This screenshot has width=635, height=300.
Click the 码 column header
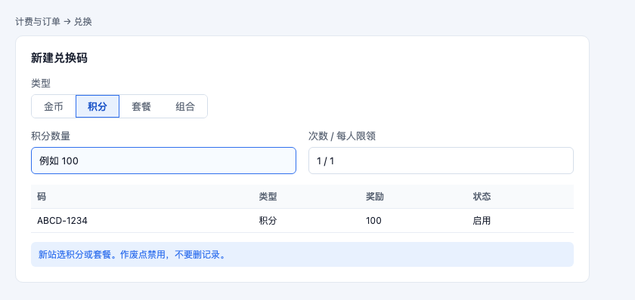42,197
